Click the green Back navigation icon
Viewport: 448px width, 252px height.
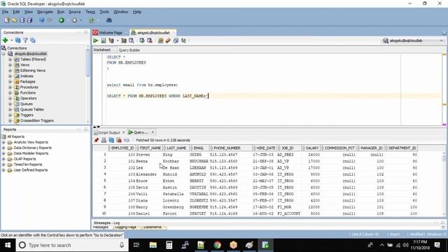tap(62, 20)
